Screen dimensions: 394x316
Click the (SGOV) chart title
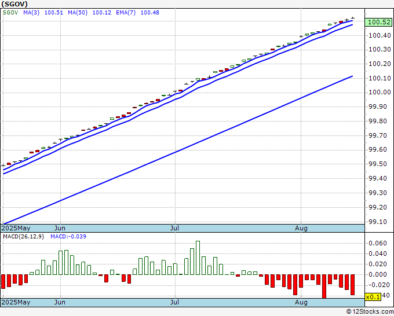[14, 4]
